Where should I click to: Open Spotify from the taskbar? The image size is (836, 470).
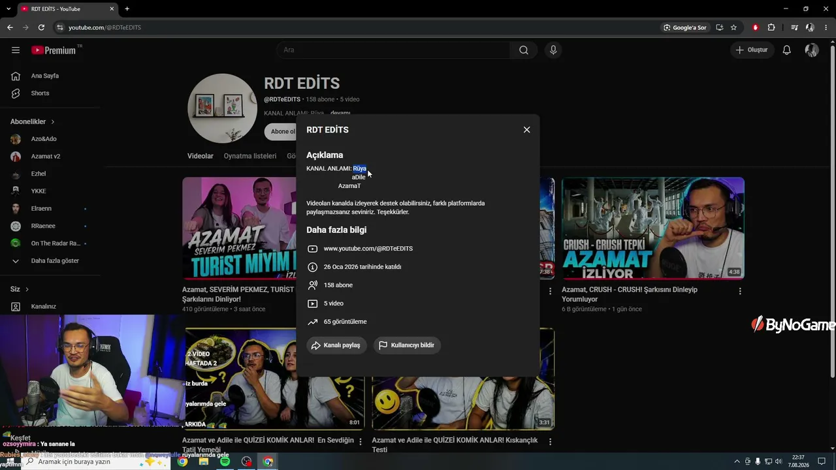coord(225,462)
